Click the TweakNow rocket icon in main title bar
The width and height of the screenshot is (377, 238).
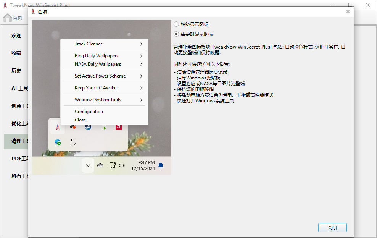5,5
